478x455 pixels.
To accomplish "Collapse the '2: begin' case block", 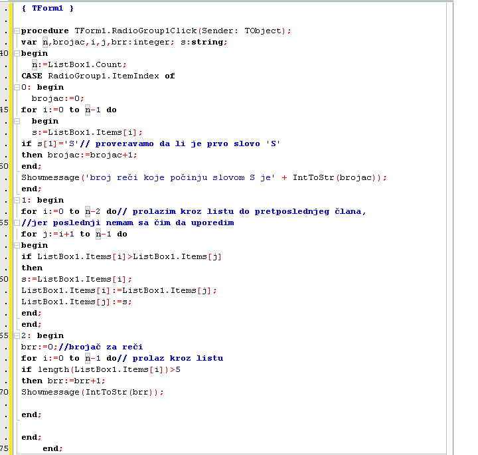I will tap(16, 335).
